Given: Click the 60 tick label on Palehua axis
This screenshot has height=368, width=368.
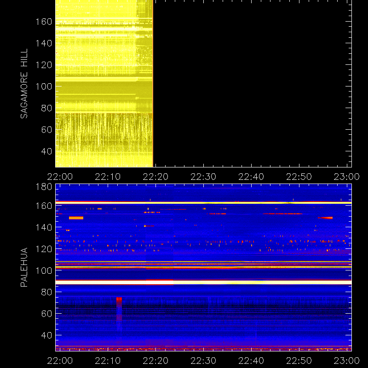Looking at the screenshot, I should pyautogui.click(x=46, y=314).
